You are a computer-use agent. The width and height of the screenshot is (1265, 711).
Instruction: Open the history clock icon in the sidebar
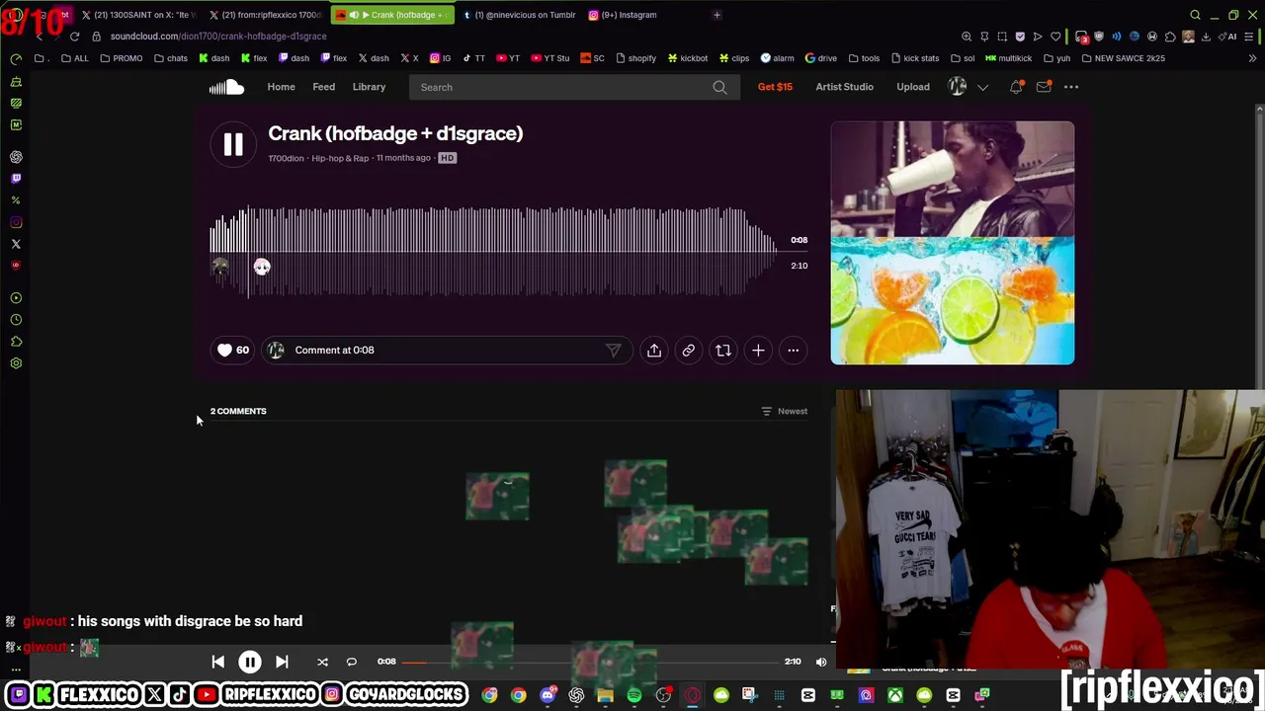tap(16, 320)
